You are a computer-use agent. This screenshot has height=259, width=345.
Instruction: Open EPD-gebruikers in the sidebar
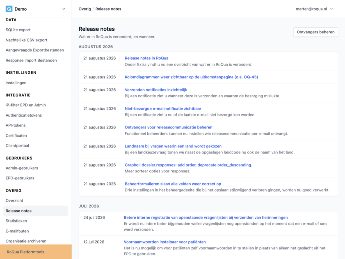point(20,178)
